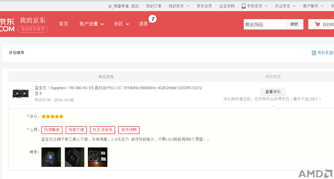Click the 评价晒单 heading

(x=17, y=53)
